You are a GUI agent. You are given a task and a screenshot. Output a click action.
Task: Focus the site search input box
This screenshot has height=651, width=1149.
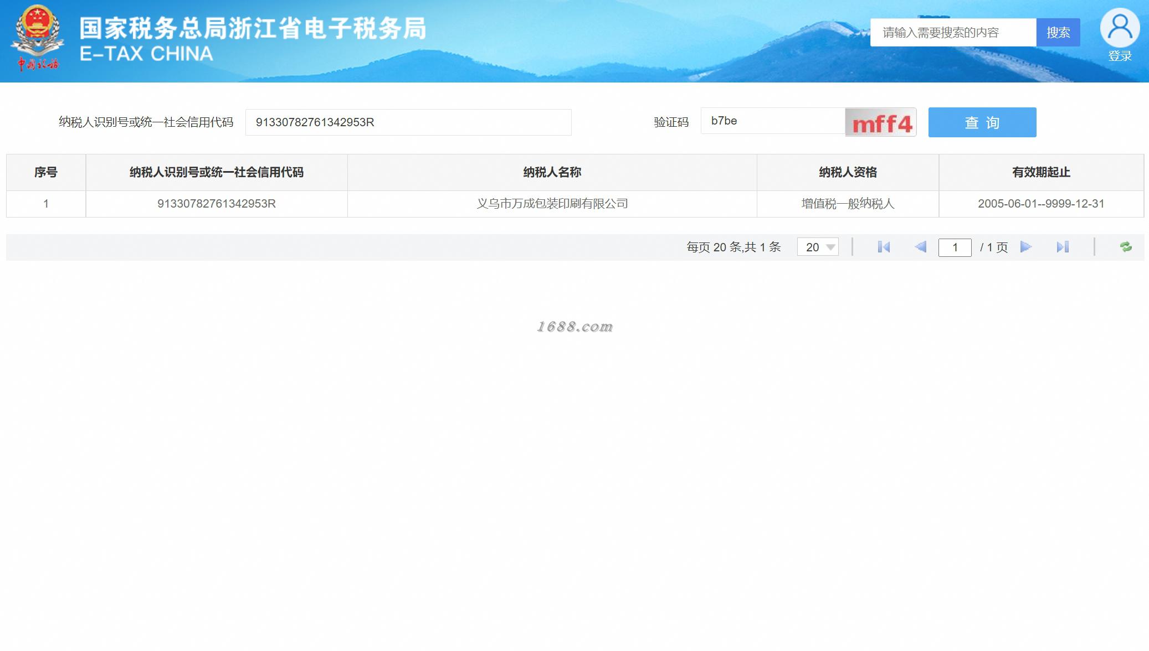pyautogui.click(x=953, y=33)
